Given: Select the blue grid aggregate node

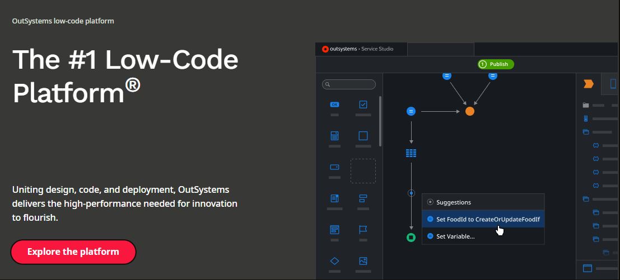Looking at the screenshot, I should click(411, 153).
